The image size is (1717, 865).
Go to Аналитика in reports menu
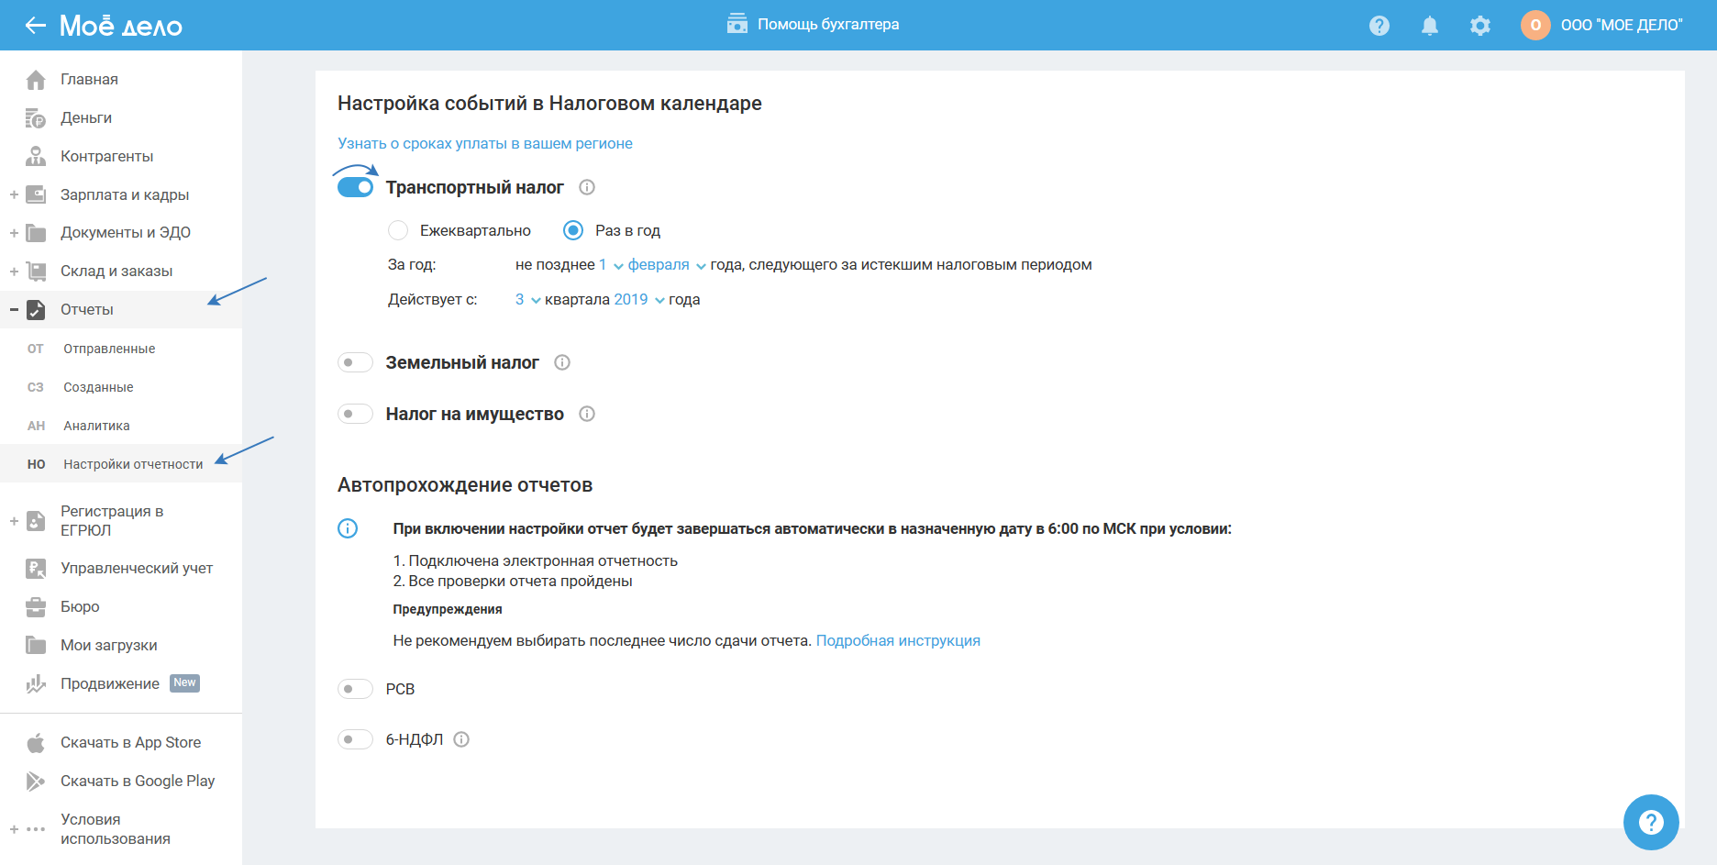pyautogui.click(x=96, y=426)
